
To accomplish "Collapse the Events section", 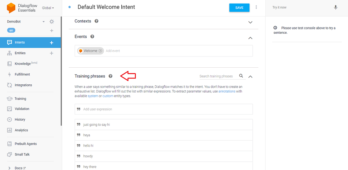I will click(250, 38).
